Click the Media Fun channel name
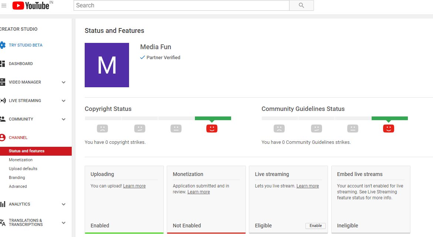This screenshot has width=433, height=237. click(156, 47)
